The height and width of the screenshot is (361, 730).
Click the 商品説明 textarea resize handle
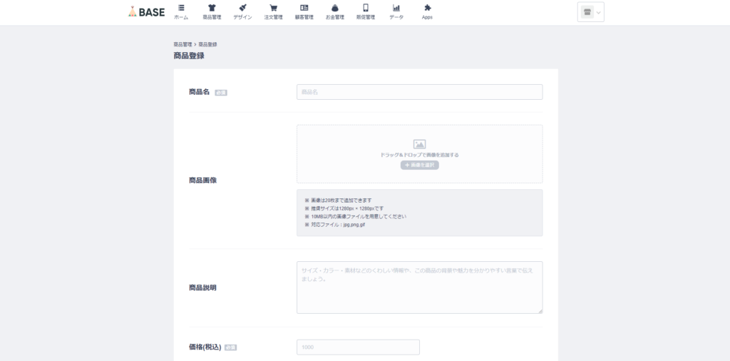point(540,310)
